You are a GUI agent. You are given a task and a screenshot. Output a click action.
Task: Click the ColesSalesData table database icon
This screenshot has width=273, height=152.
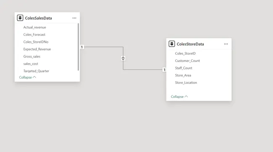click(x=20, y=18)
